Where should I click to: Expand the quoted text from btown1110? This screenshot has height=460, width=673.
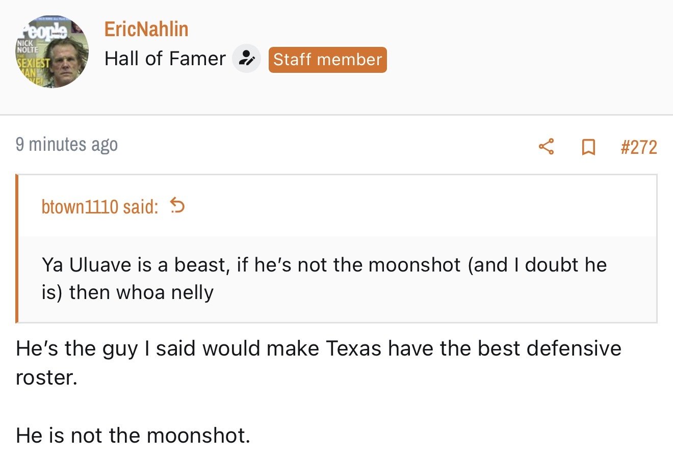[336, 279]
